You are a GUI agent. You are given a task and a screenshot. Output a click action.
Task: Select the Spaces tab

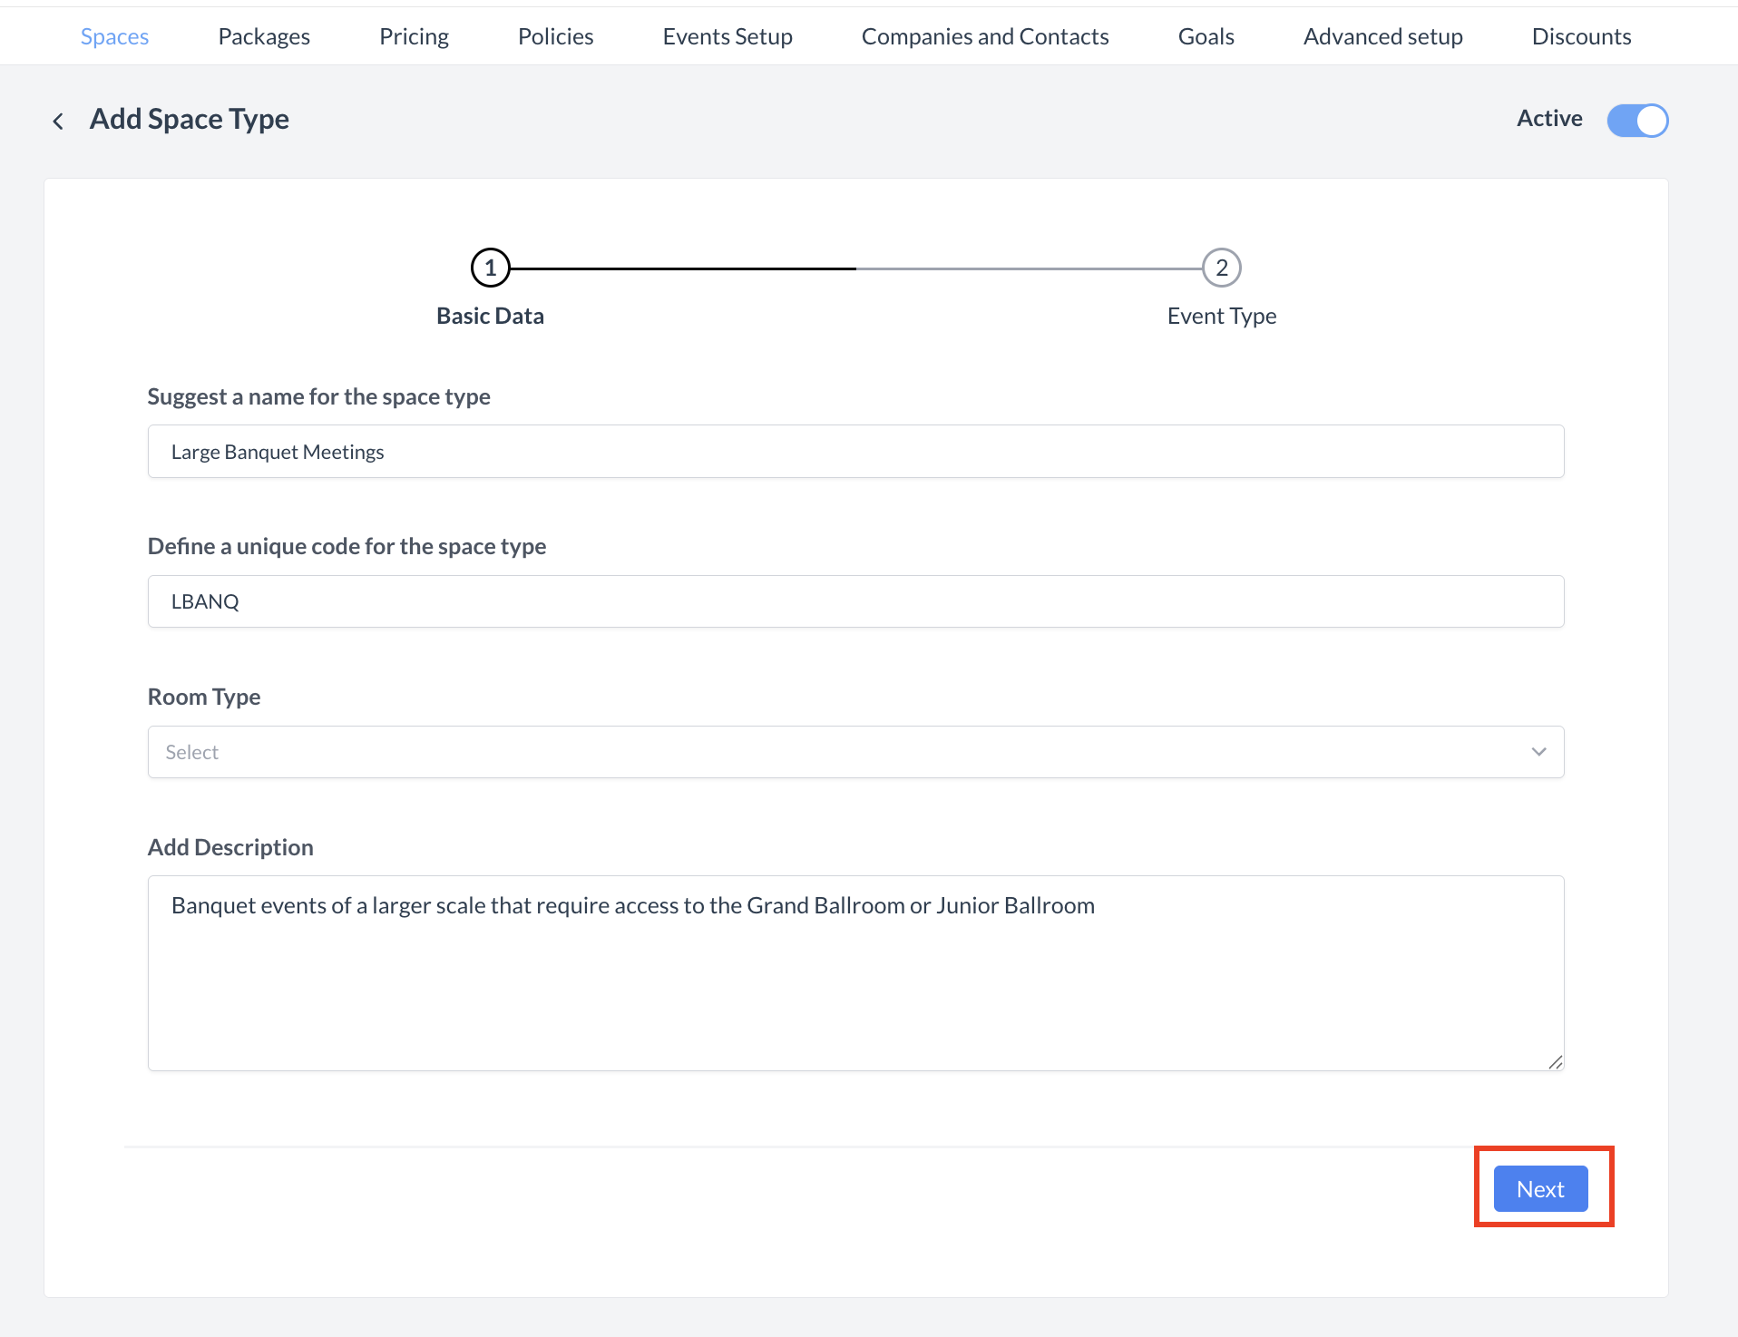click(114, 36)
